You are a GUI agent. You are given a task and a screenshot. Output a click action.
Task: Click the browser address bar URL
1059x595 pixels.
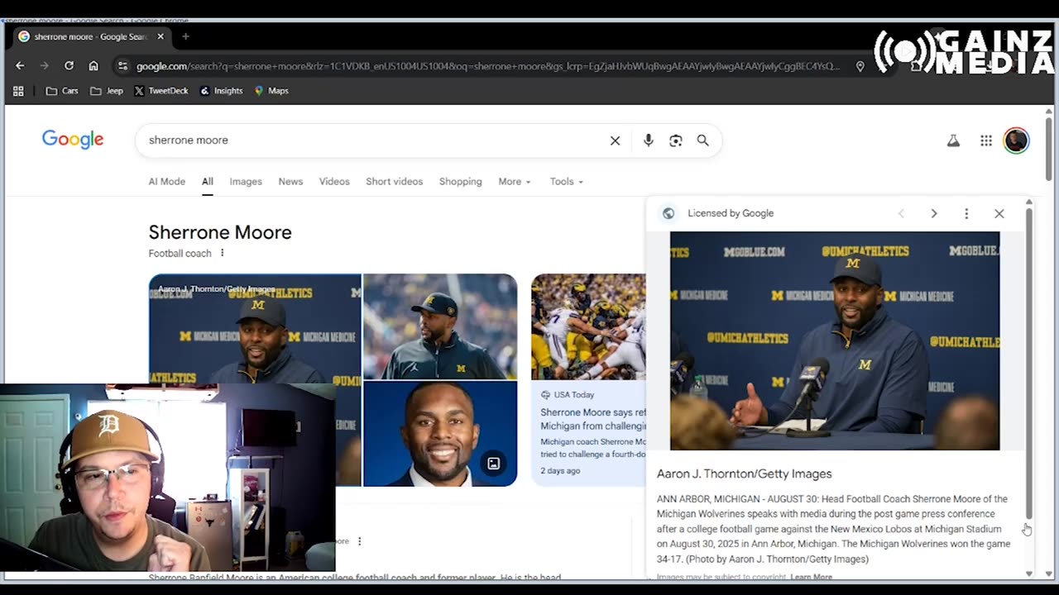click(x=488, y=66)
